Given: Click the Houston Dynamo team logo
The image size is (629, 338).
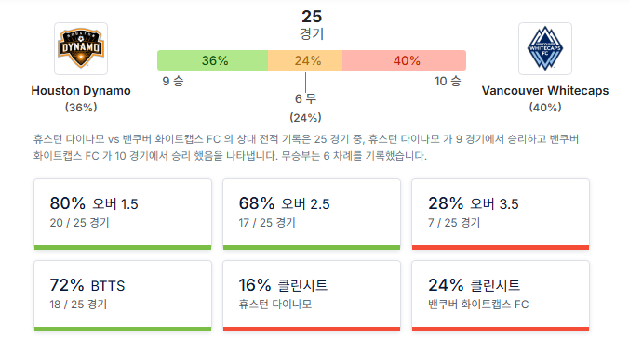Looking at the screenshot, I should coord(81,48).
